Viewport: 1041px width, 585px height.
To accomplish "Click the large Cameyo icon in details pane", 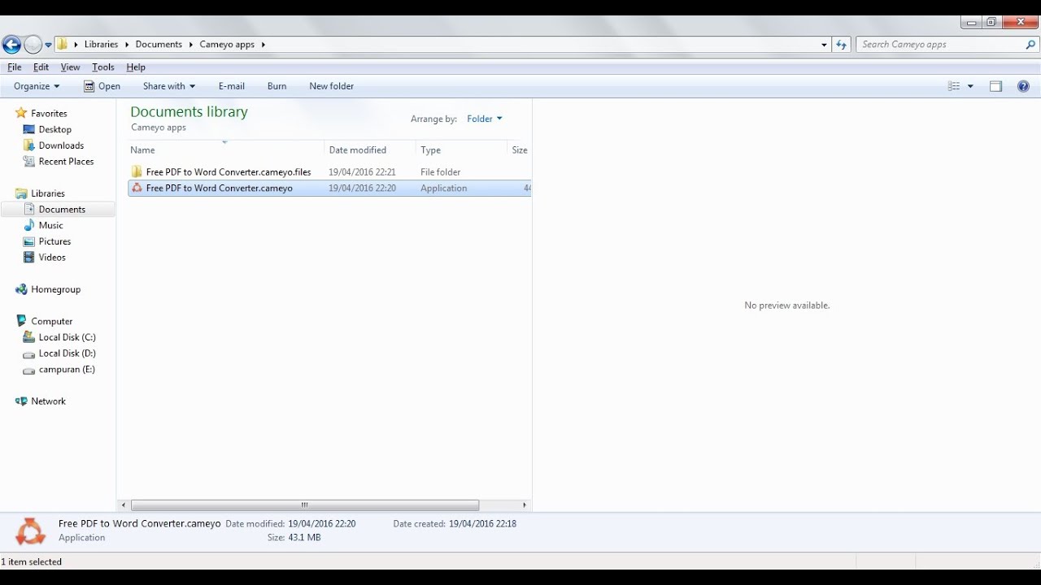I will point(30,531).
